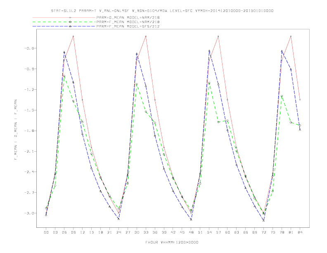Click the horizontal axis title FHOUR VHHMM:1200>0000
Screen dimensions: 327x253
172,242
